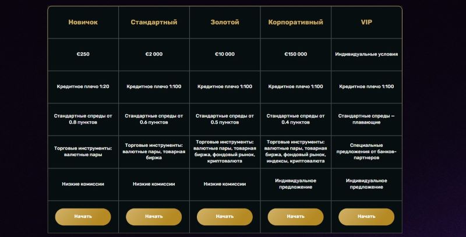Select the Кредитное плечо 1:20 cell
Image resolution: width=466 pixels, height=237 pixels.
point(83,87)
